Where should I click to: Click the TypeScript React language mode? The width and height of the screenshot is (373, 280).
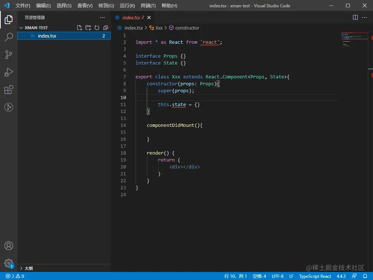coord(315,276)
